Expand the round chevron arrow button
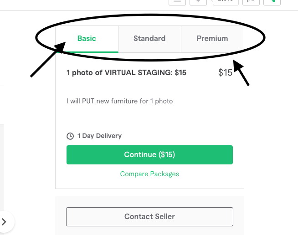 pyautogui.click(x=4, y=221)
